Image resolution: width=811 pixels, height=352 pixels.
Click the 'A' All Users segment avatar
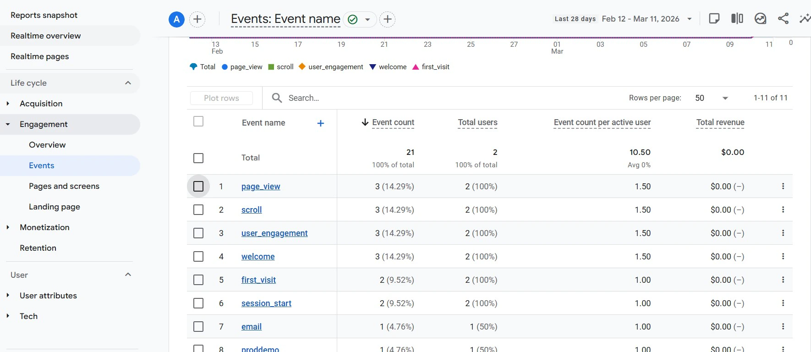[176, 19]
